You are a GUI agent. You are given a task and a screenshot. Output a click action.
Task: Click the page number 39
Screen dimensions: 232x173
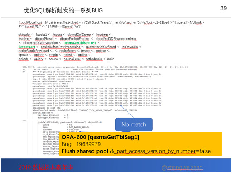coord(223,8)
